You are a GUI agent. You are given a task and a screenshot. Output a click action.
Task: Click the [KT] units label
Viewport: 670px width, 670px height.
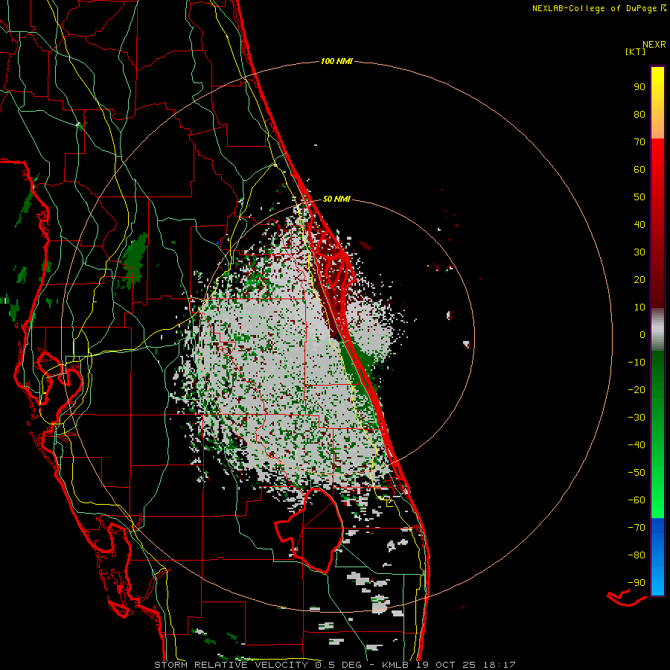click(x=636, y=51)
